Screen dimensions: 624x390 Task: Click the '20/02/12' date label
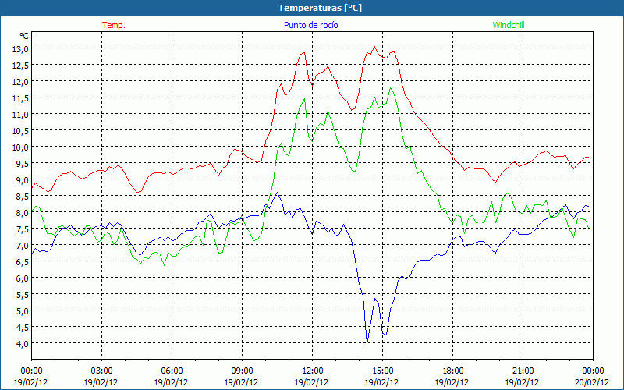click(x=592, y=382)
